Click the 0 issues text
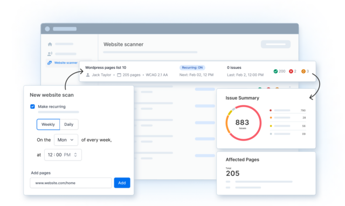The height and width of the screenshot is (206, 345). pos(234,67)
